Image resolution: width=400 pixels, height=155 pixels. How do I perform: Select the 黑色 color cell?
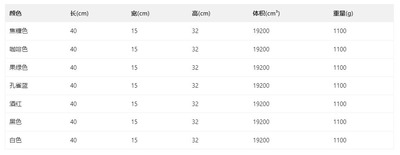(x=16, y=122)
